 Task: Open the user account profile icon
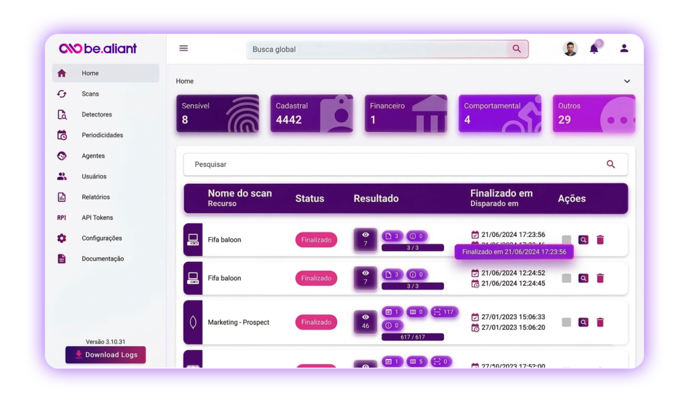pyautogui.click(x=624, y=48)
